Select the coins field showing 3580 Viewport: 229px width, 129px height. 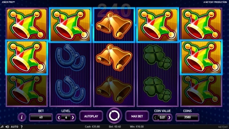[x=187, y=117]
